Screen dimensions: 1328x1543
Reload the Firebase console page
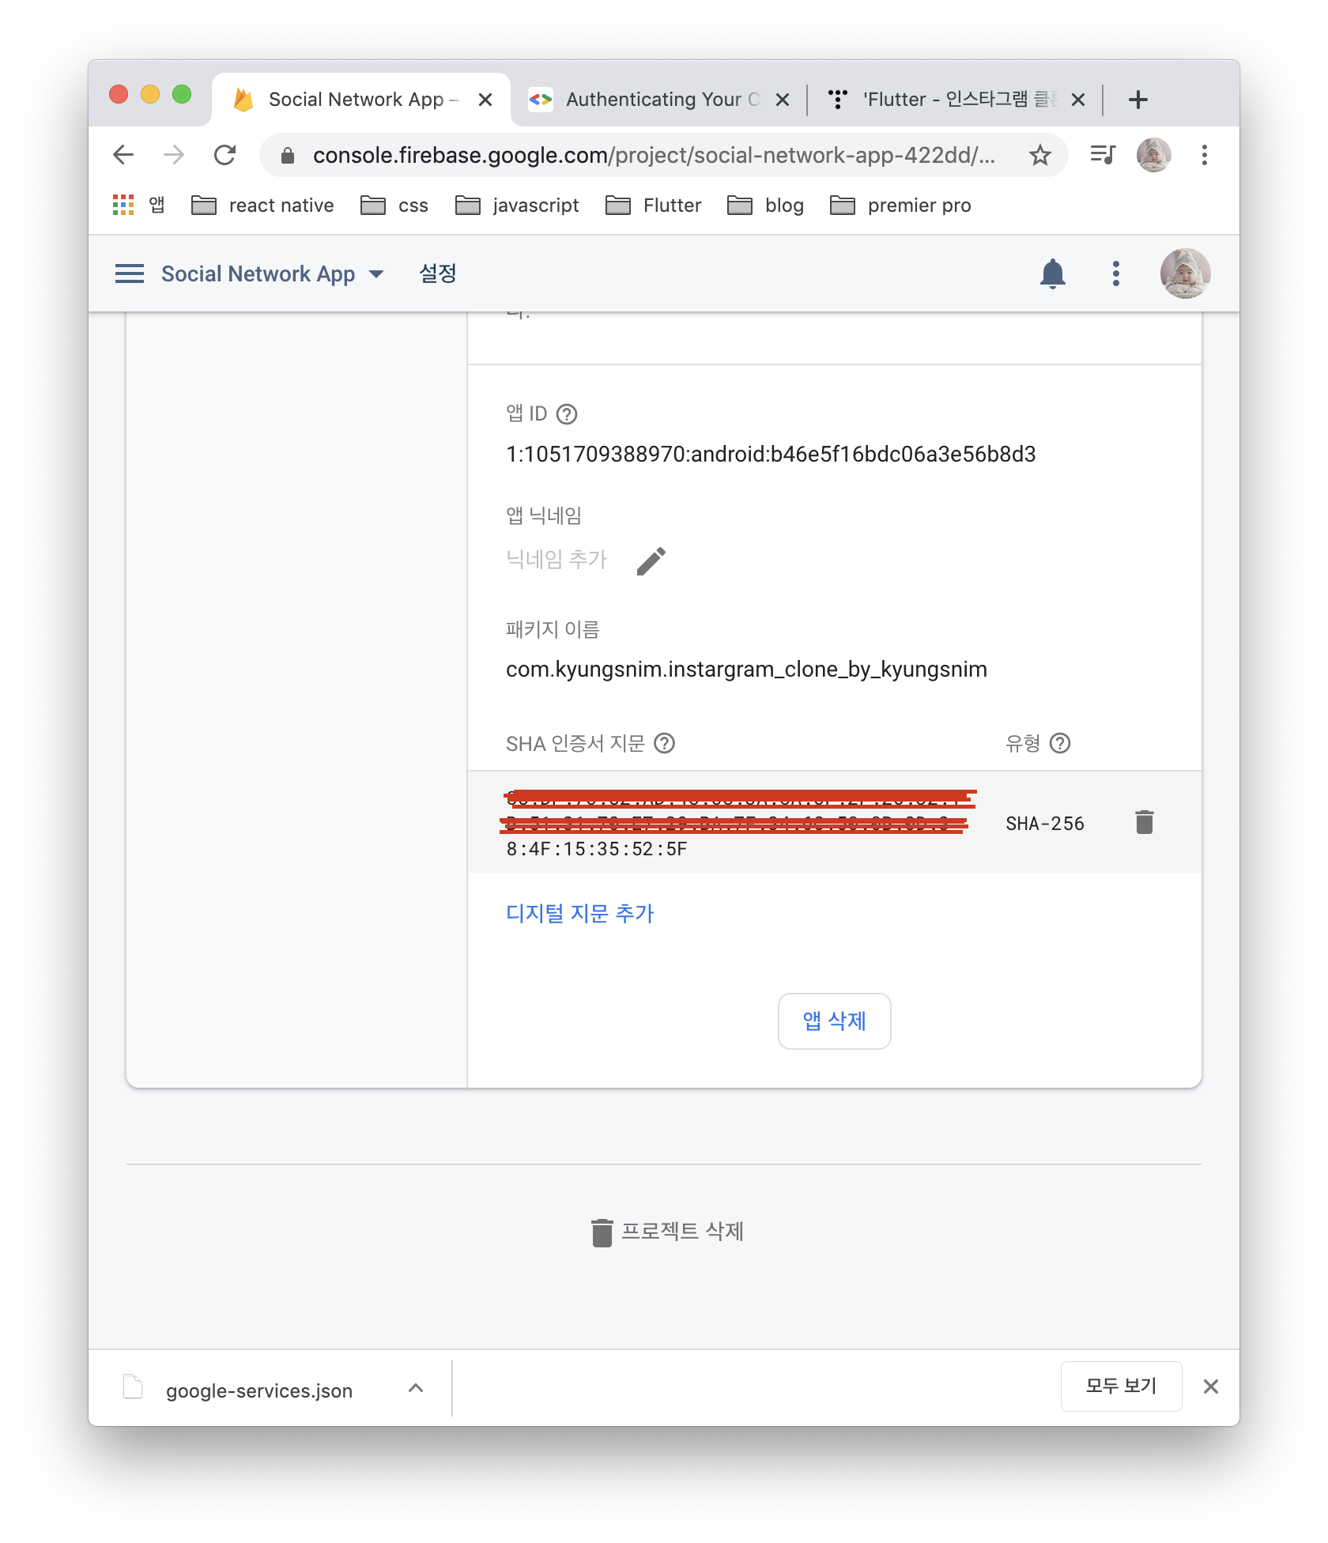coord(225,155)
